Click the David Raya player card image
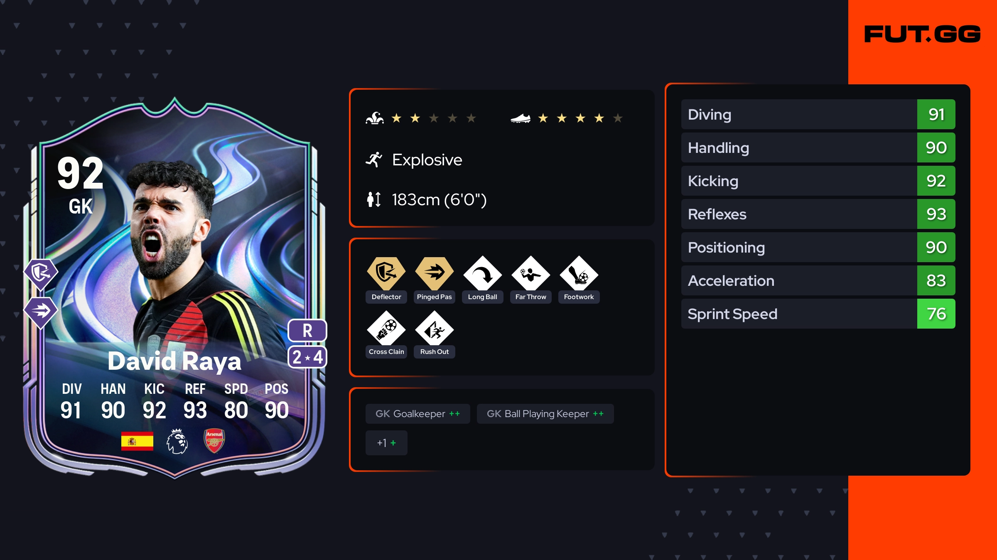The width and height of the screenshot is (997, 560). point(175,287)
